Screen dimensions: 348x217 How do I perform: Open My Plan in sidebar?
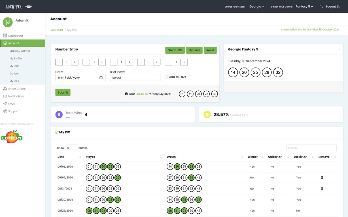tap(14, 66)
